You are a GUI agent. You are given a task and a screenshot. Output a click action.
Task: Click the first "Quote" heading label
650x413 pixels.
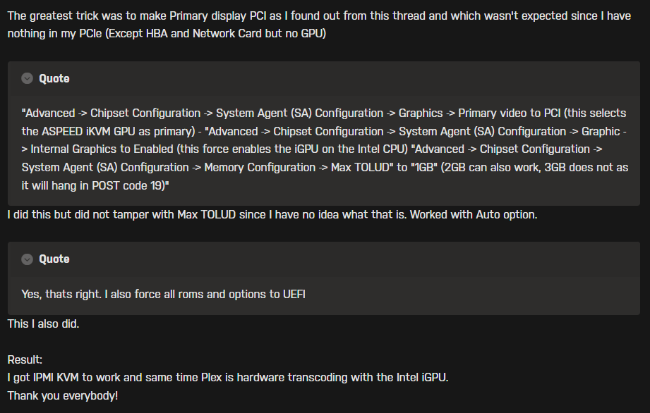54,79
